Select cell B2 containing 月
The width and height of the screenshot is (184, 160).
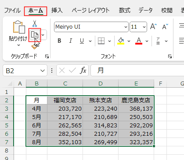(36, 100)
